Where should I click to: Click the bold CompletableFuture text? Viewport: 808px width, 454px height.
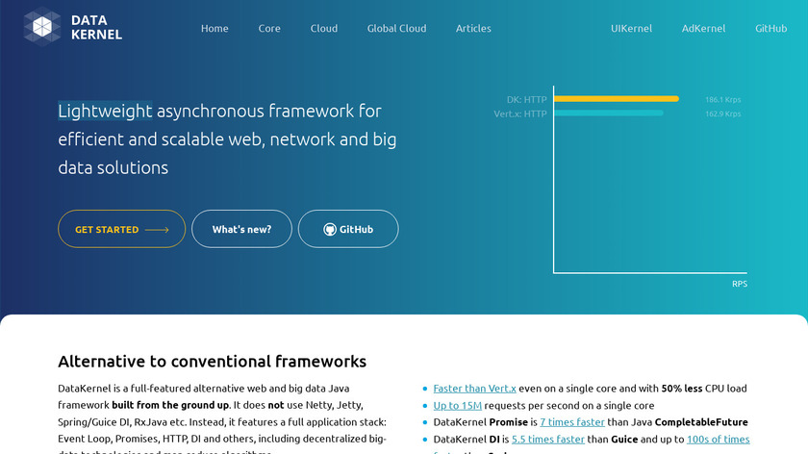tap(701, 422)
